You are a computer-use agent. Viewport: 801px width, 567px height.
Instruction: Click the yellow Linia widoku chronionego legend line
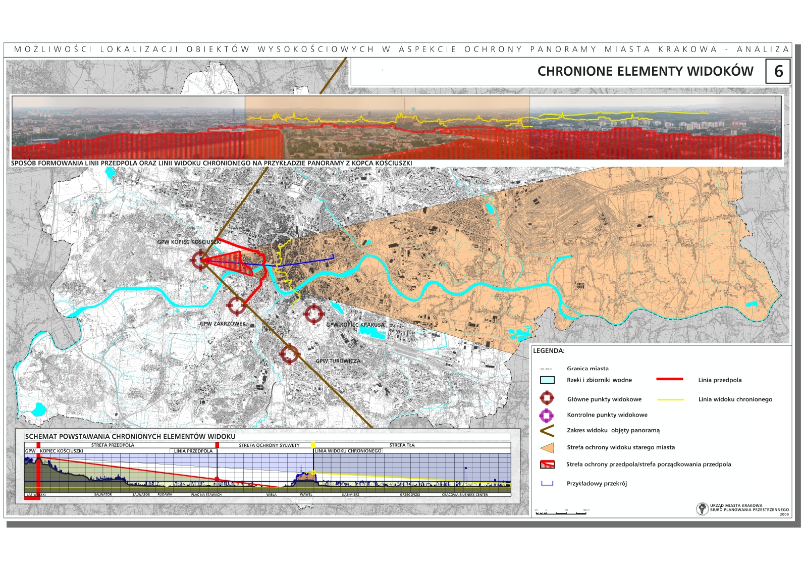tap(670, 399)
